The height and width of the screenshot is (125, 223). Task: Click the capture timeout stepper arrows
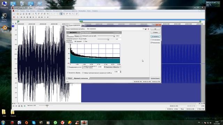point(121,72)
